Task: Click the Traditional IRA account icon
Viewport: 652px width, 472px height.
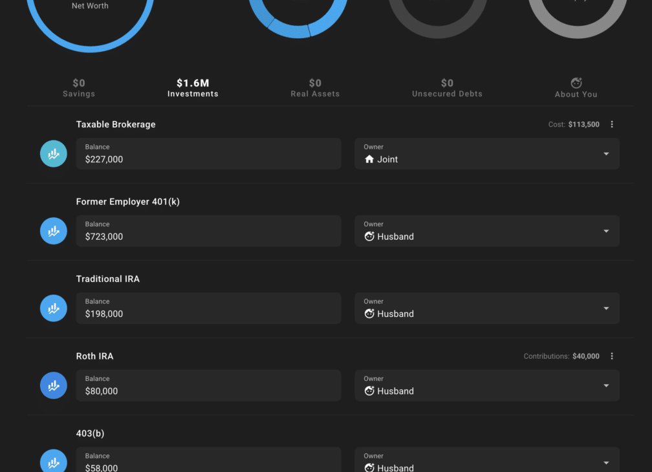Action: [x=54, y=308]
